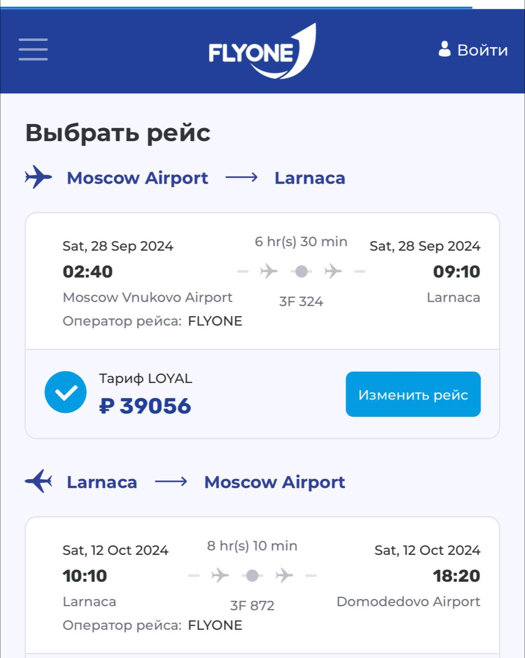This screenshot has height=658, width=525.
Task: Click the ₽ 39056 price
Action: point(145,406)
